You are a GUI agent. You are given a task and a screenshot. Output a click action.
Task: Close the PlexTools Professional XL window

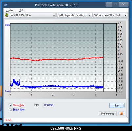123,4
